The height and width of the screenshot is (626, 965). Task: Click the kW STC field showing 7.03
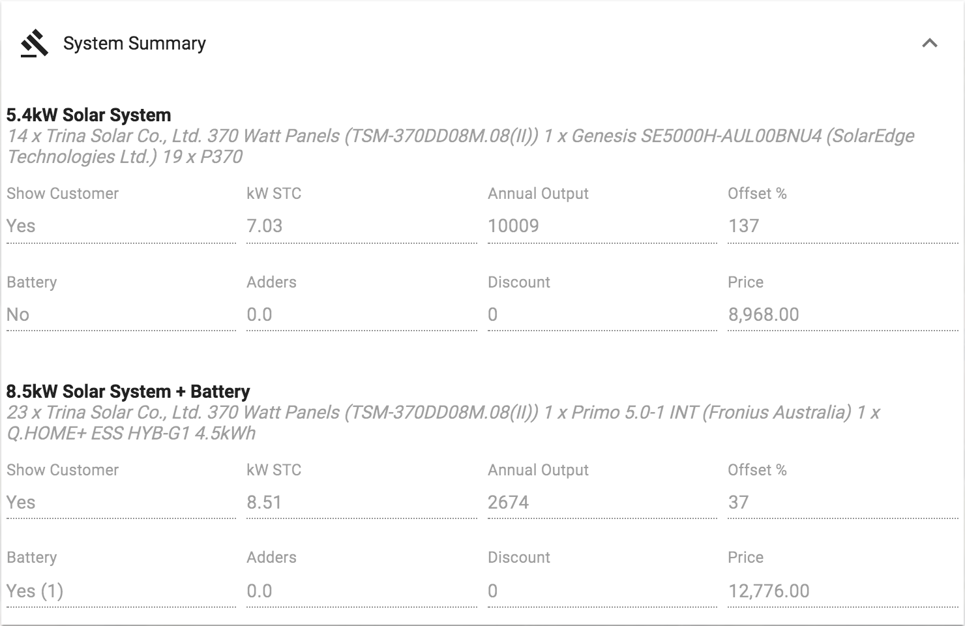[x=362, y=226]
